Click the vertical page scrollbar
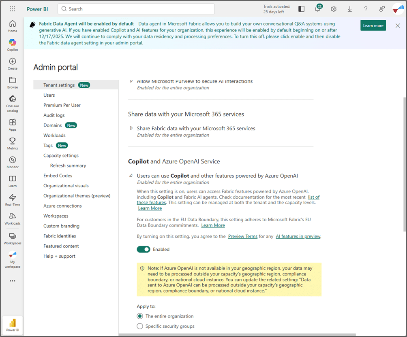 click(405, 164)
